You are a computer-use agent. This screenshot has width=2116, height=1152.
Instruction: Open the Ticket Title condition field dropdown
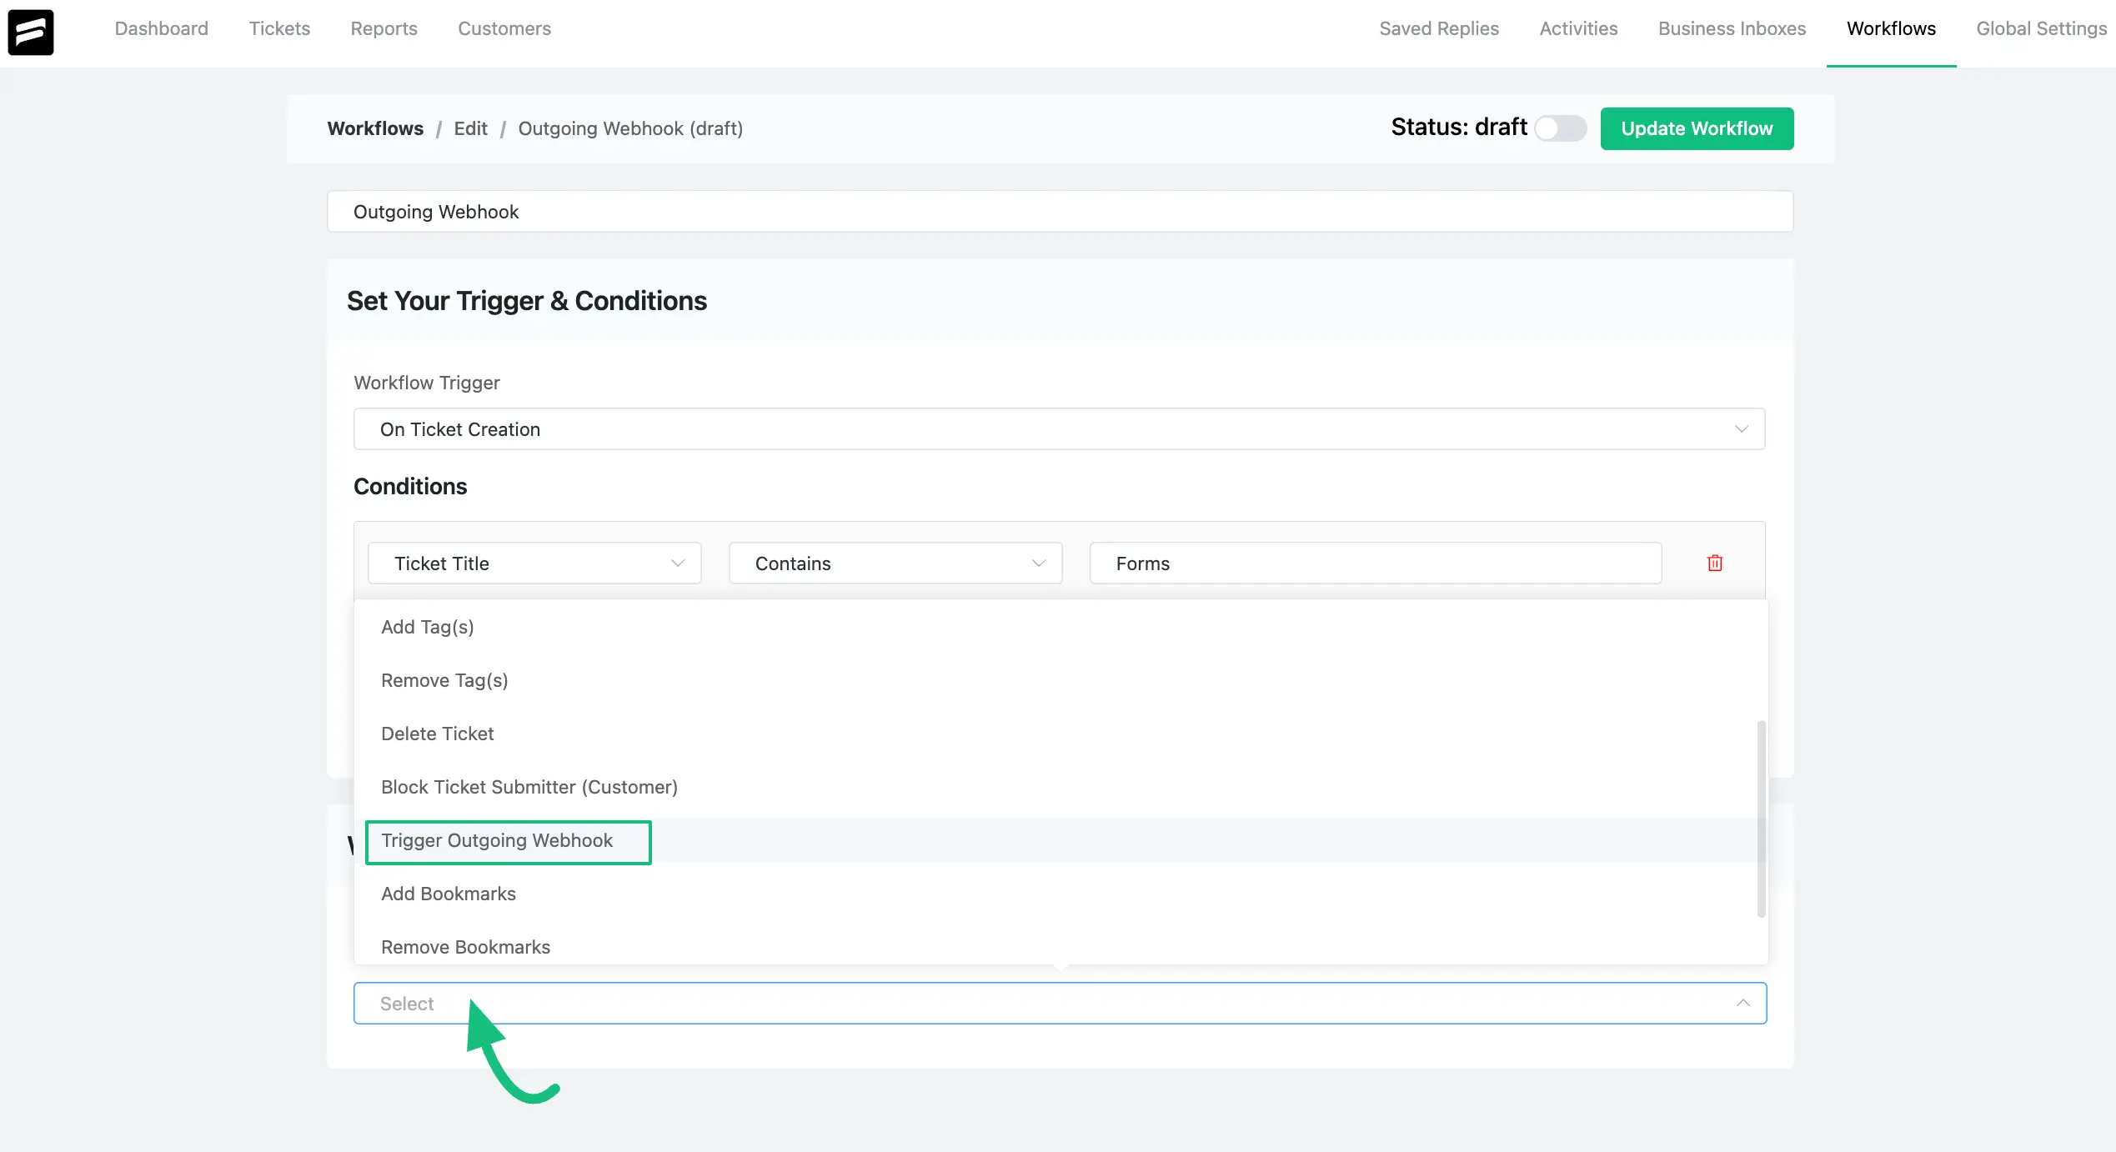[534, 563]
